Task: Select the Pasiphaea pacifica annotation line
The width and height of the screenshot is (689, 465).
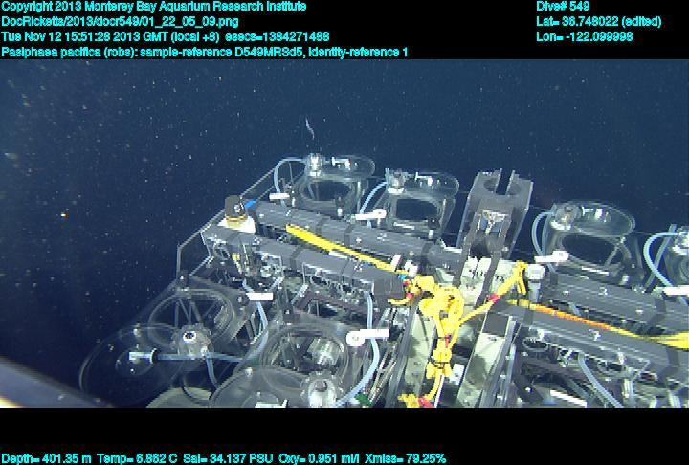Action: click(x=205, y=52)
